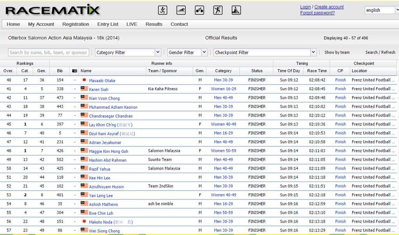The height and width of the screenshot is (235, 399).
Task: Click the flag beside Ashish Mathews
Action: (84, 203)
